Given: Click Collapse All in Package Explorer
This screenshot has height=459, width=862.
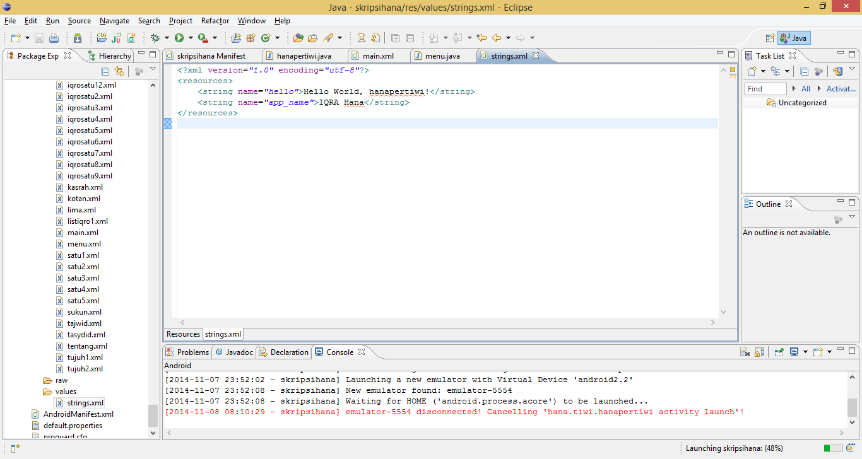Looking at the screenshot, I should 105,71.
